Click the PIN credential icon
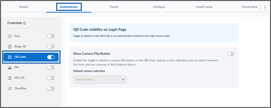Screen dimensions: 271x108 pyautogui.click(x=10, y=67)
